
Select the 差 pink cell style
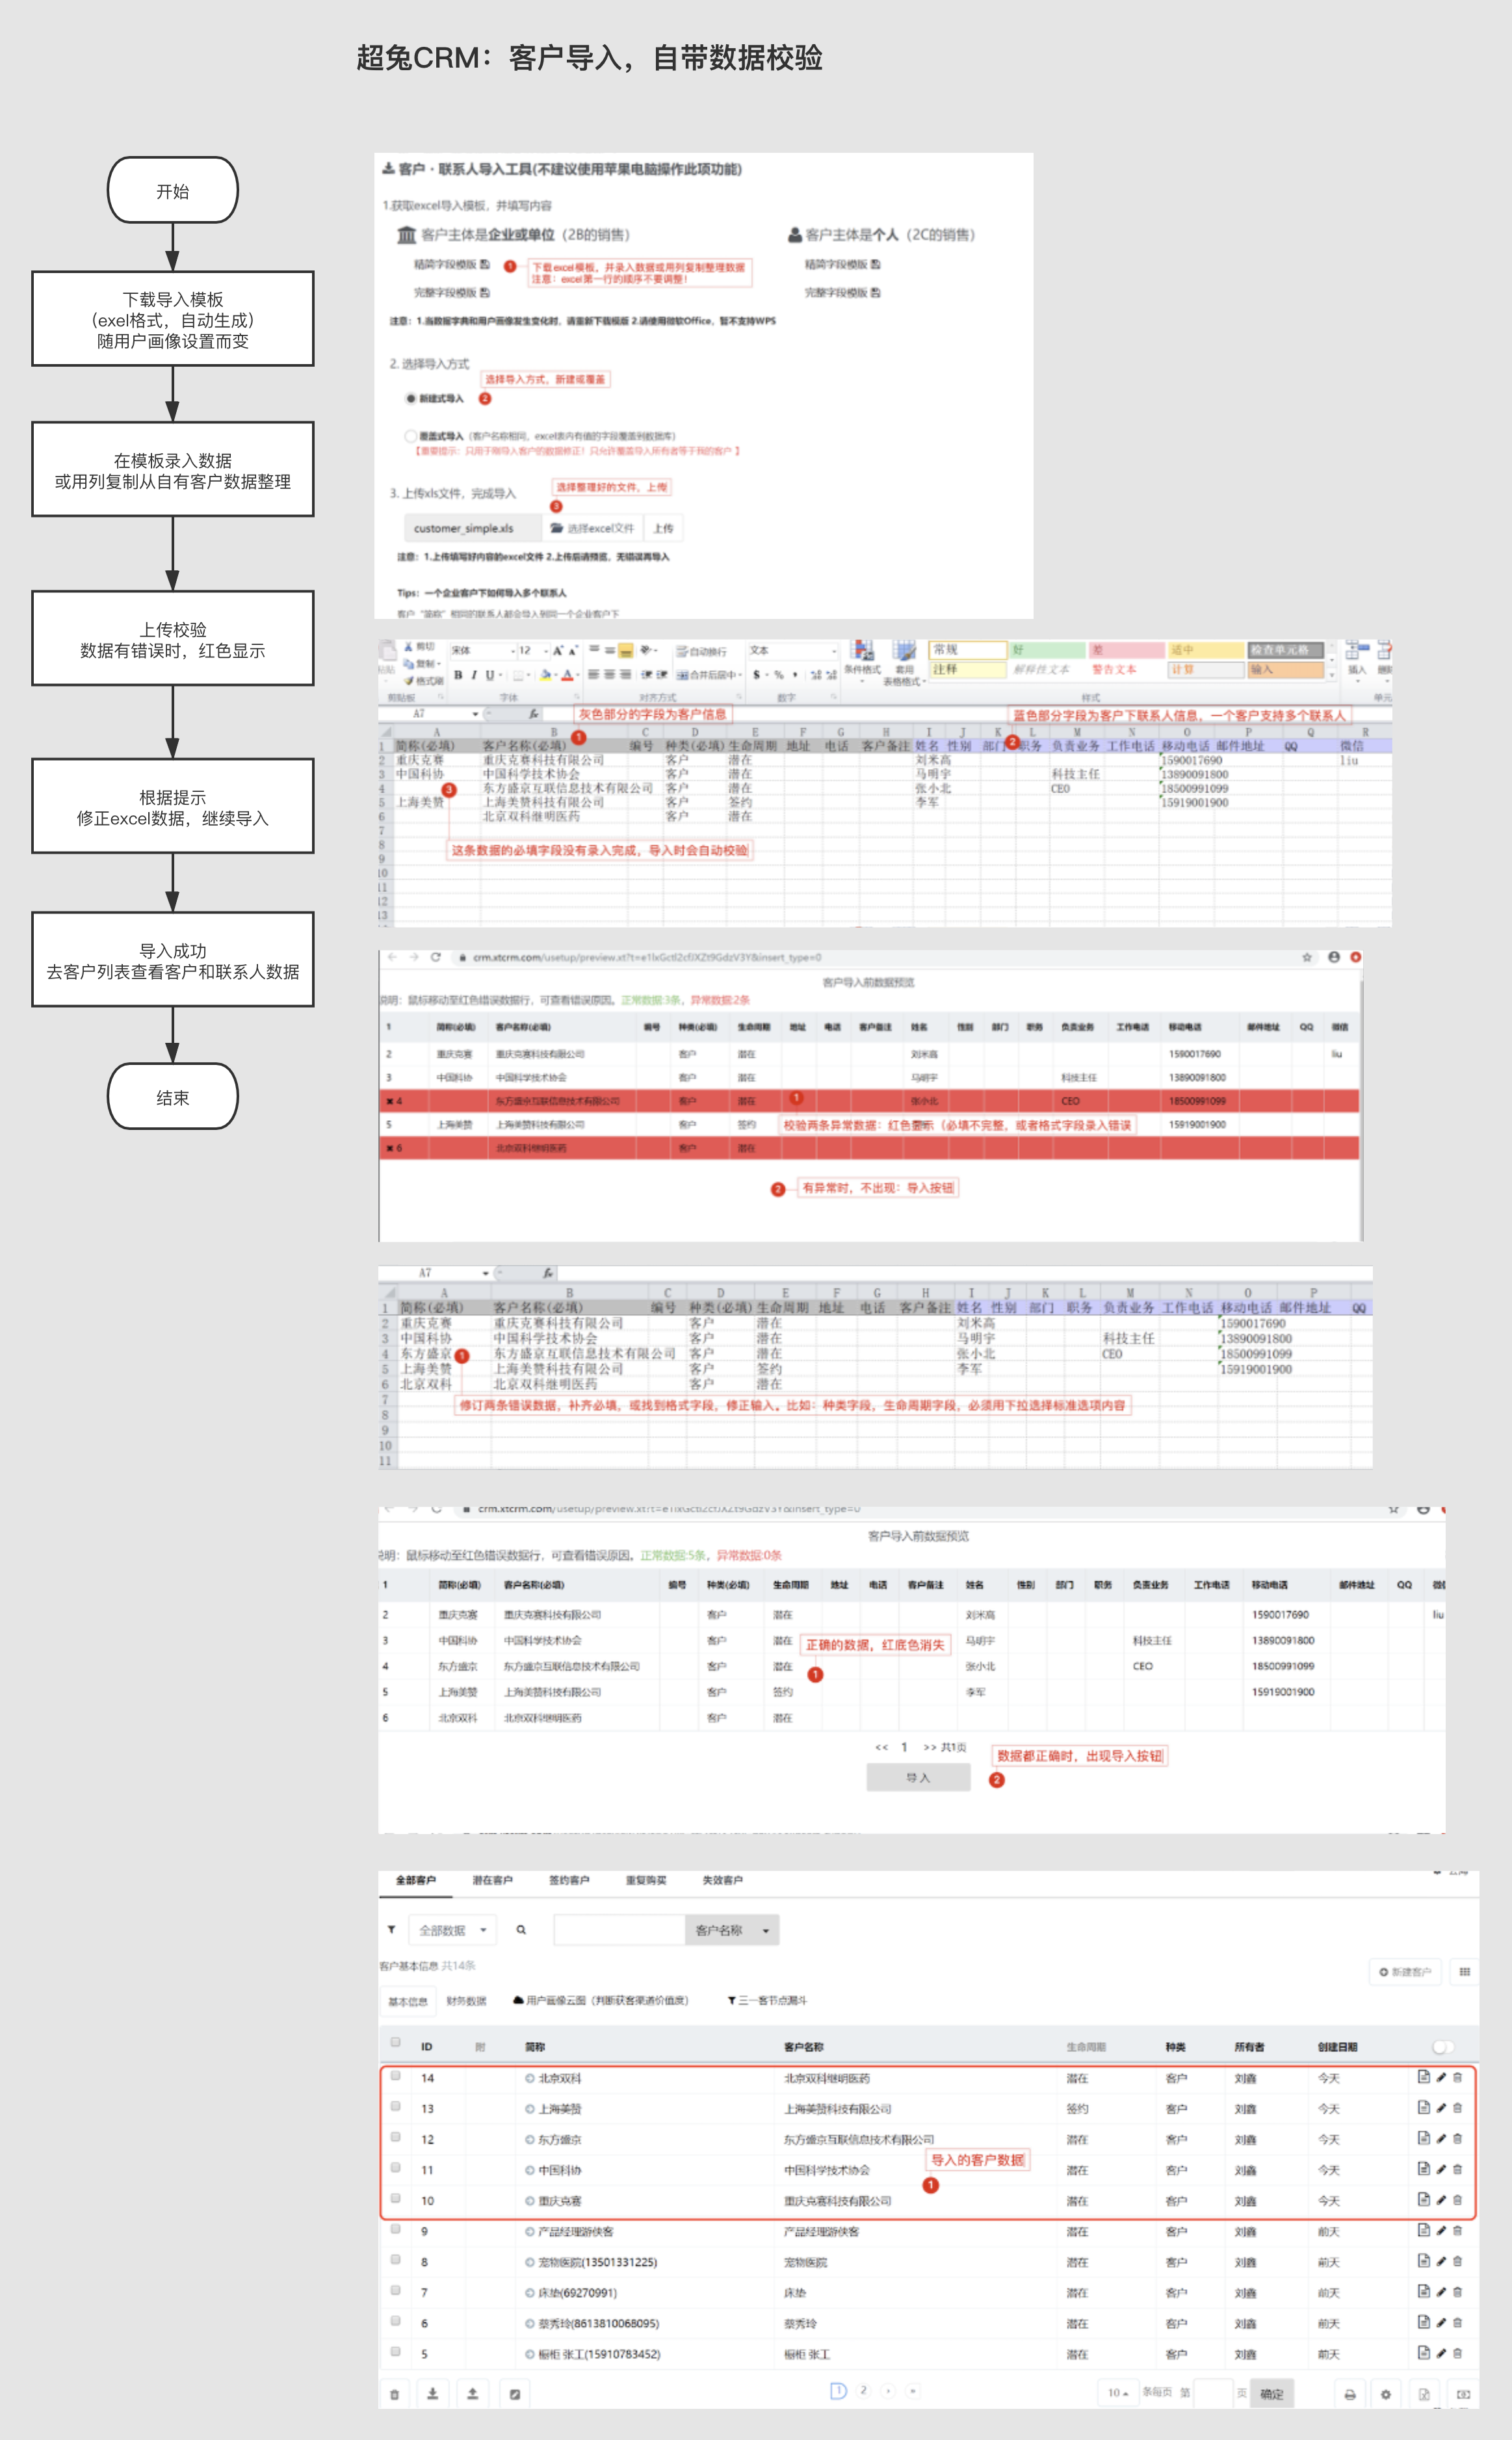[x=1126, y=650]
